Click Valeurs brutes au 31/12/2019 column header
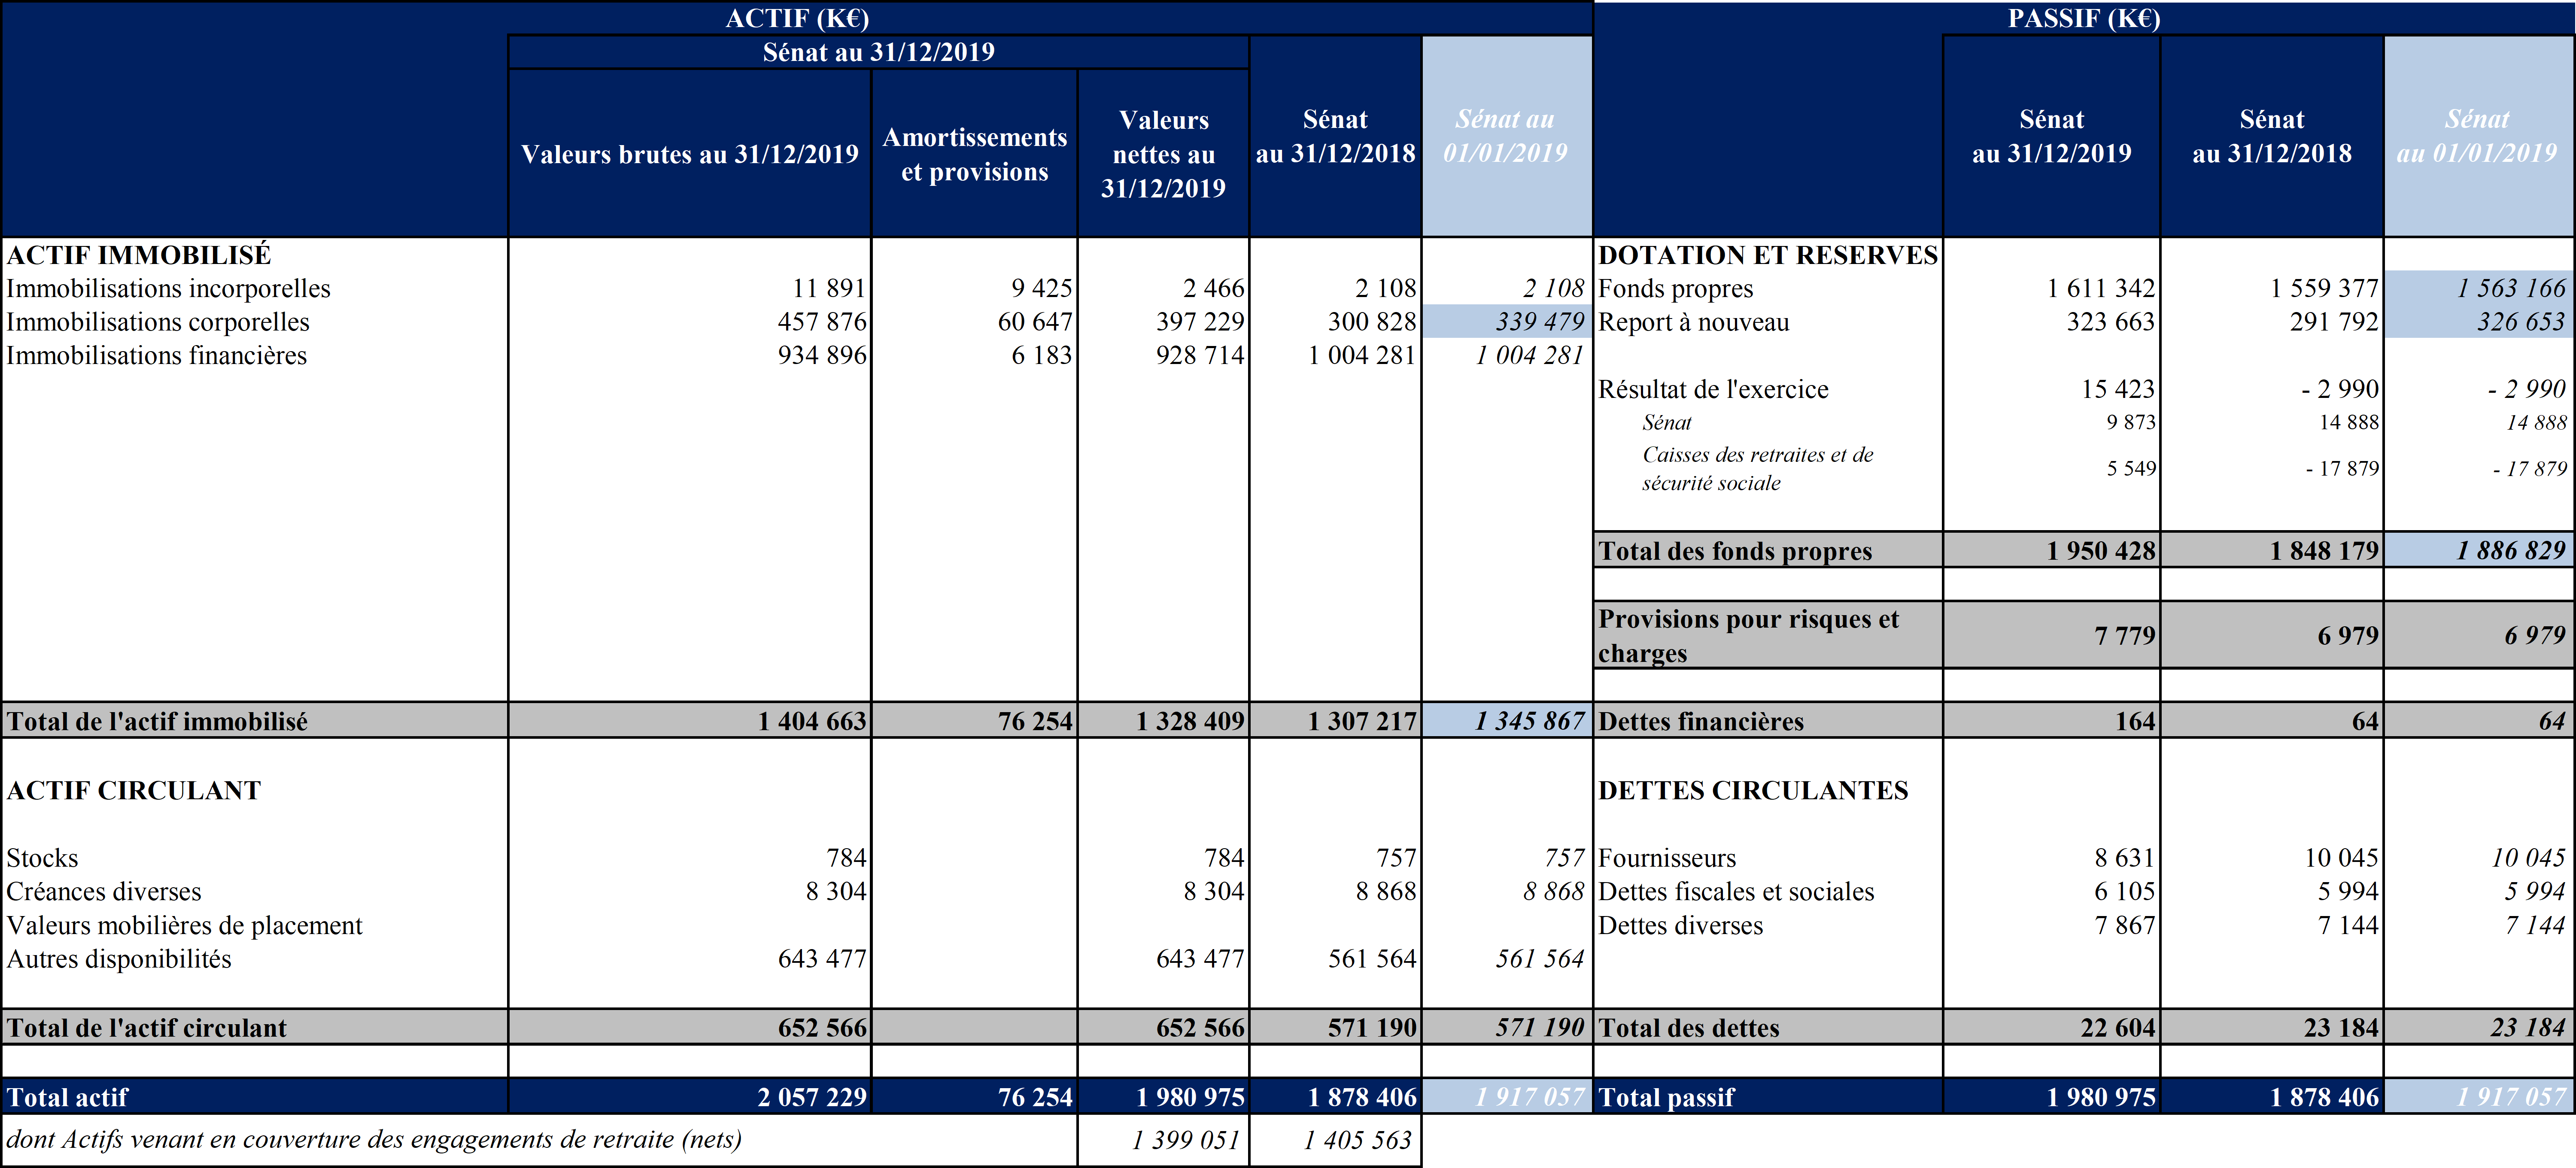This screenshot has height=1168, width=2576. (689, 154)
